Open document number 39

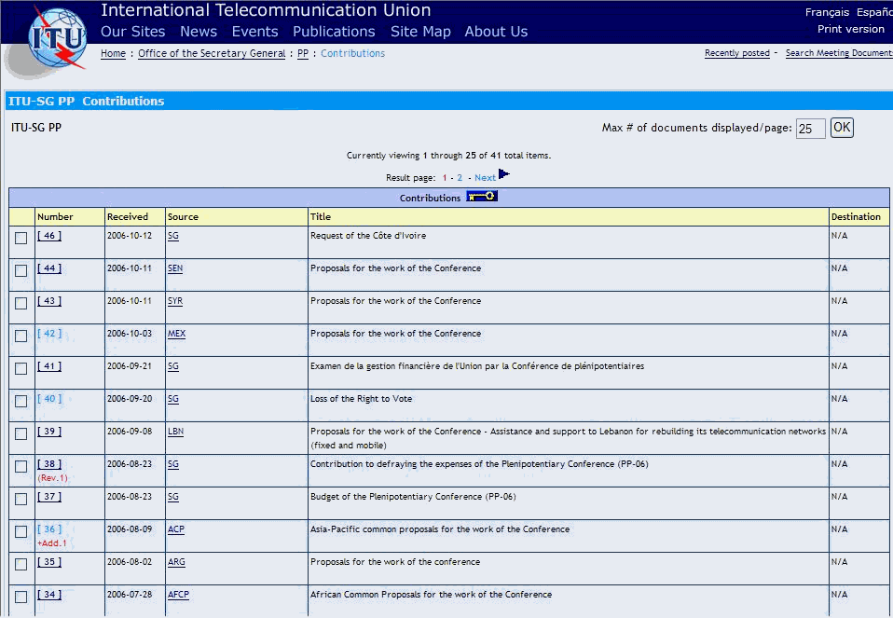(49, 432)
